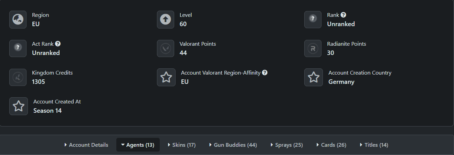Screen dimensions: 454x155
Task: Click the Act Rank badge icon
Action: point(18,48)
